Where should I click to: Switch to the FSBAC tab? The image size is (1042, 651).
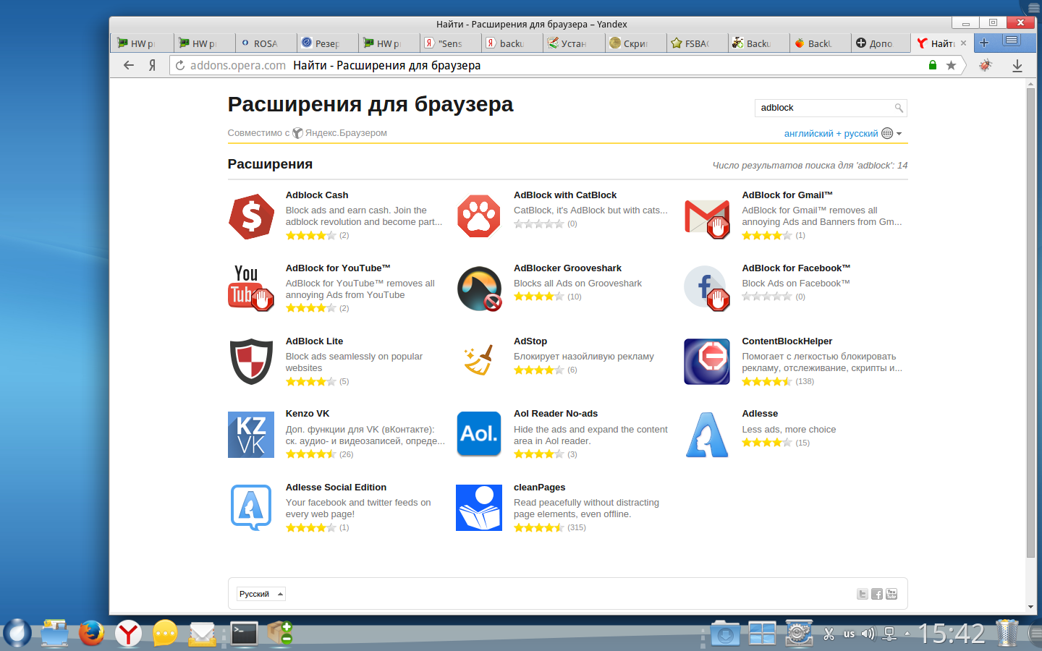coord(696,43)
